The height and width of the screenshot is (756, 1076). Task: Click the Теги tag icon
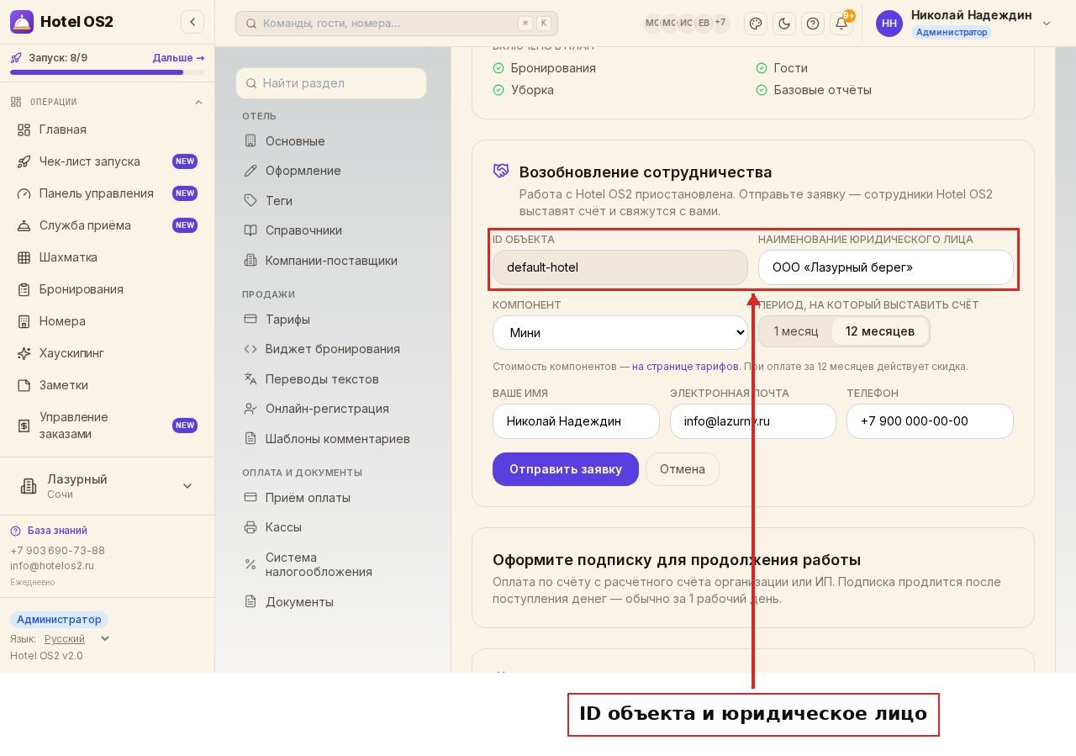[x=251, y=201]
